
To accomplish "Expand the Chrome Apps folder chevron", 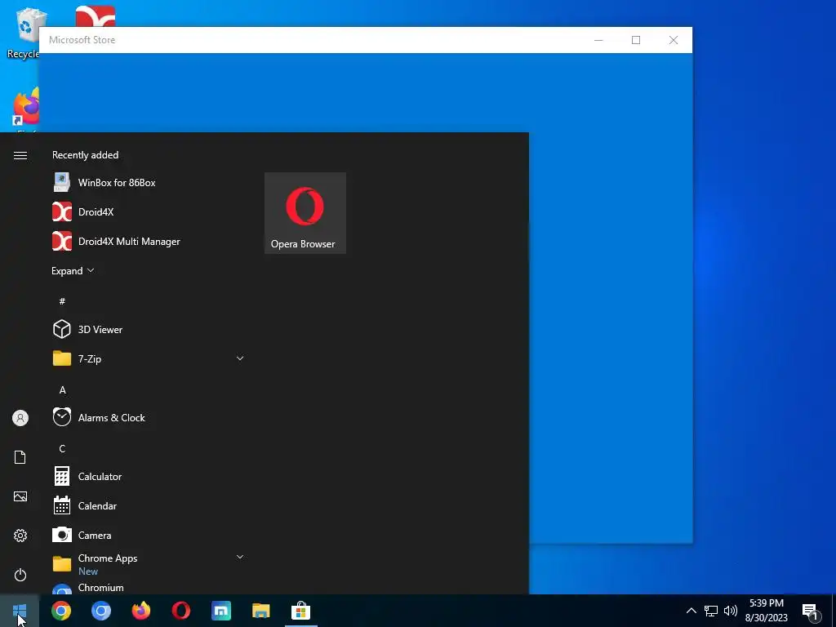I will 240,557.
